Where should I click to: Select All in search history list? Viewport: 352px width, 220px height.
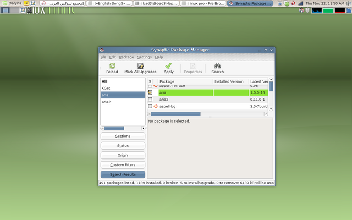click(123, 81)
